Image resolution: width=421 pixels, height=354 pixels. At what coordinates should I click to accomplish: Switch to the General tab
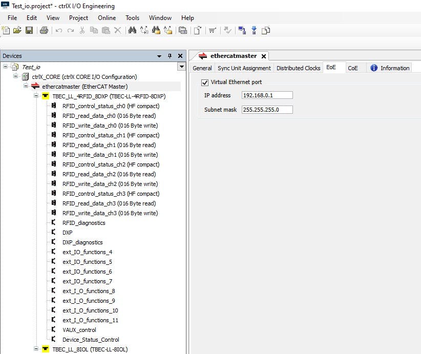(x=202, y=68)
